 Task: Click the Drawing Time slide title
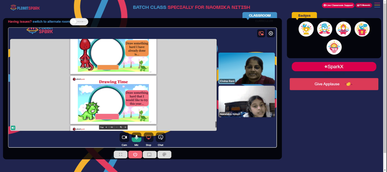tap(113, 82)
